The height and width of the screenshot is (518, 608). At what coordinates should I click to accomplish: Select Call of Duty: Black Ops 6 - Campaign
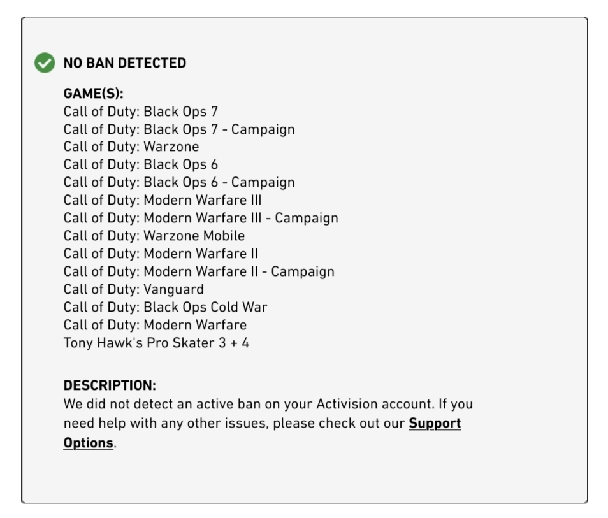click(178, 182)
